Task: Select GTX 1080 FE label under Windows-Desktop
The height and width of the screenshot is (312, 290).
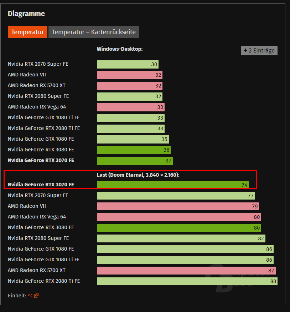Action: [41, 139]
